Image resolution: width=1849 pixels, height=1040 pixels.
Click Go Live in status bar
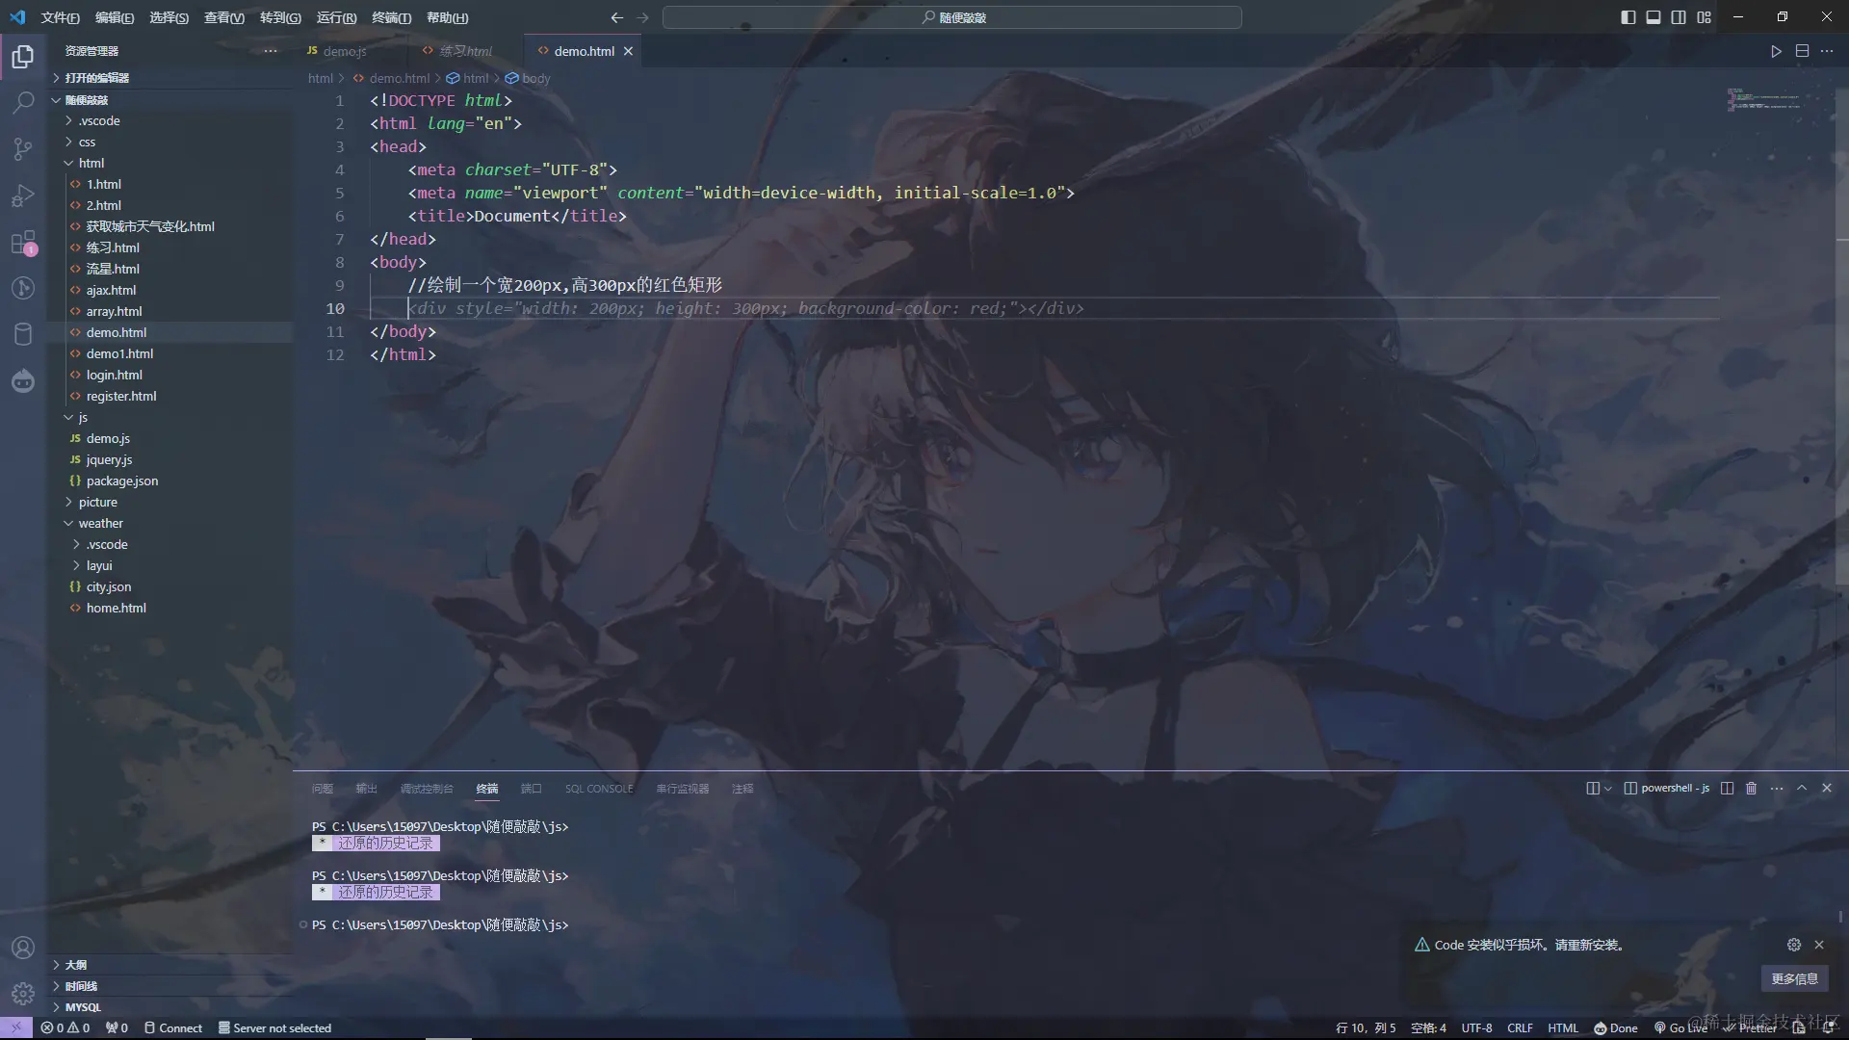(1680, 1027)
